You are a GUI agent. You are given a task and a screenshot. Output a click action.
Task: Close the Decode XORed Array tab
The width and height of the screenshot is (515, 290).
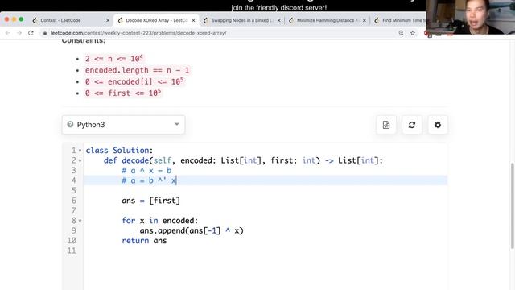[x=193, y=20]
